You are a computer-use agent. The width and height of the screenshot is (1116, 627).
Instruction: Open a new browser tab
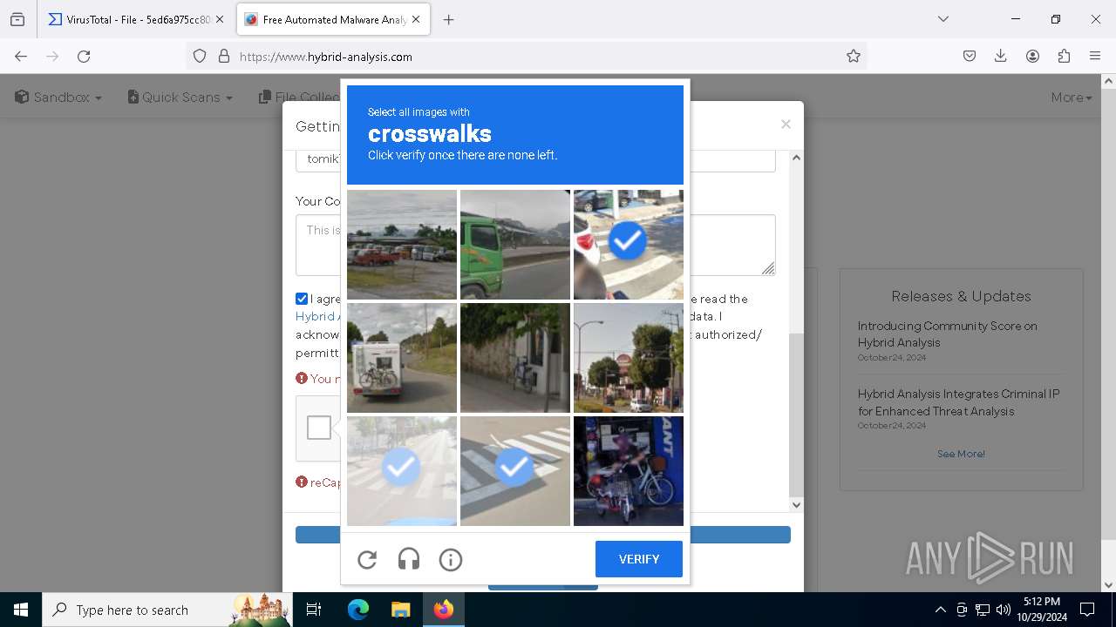pyautogui.click(x=449, y=19)
